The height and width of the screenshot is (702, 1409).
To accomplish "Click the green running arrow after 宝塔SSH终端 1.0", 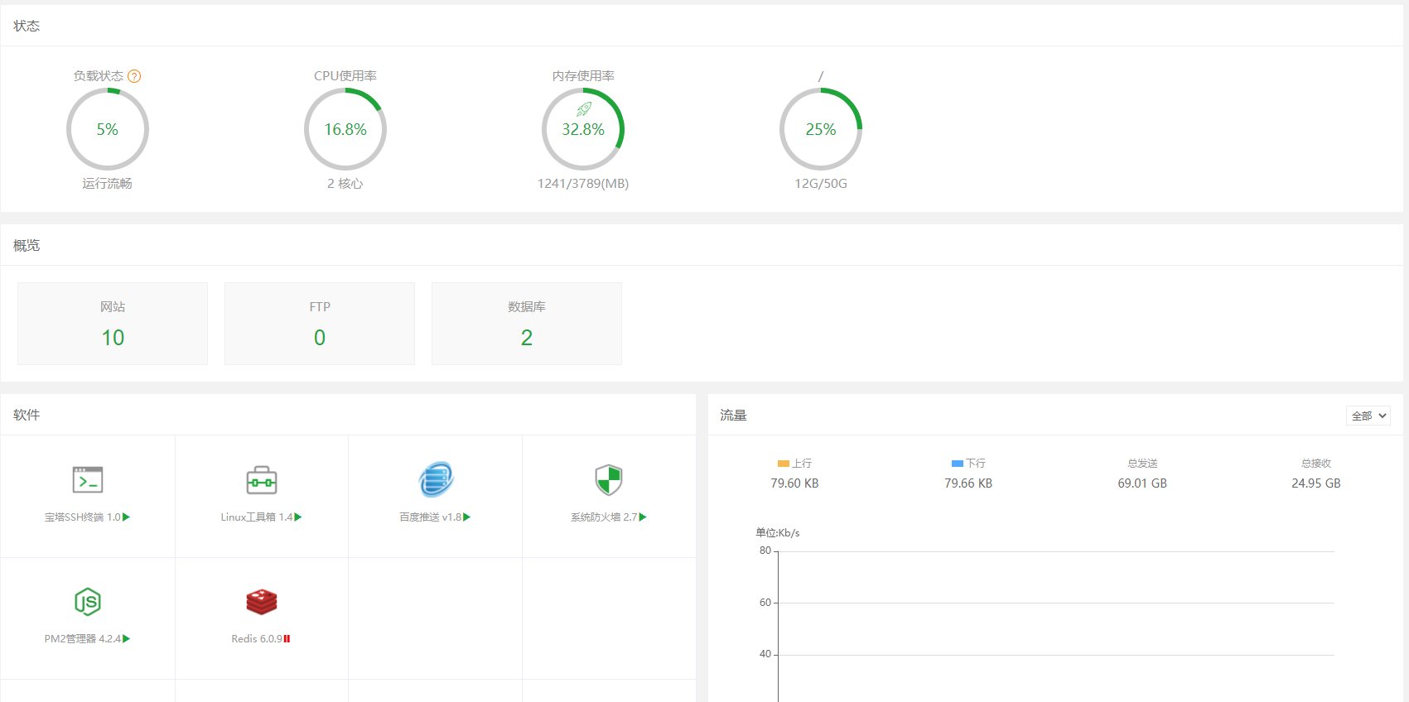I will (x=126, y=517).
